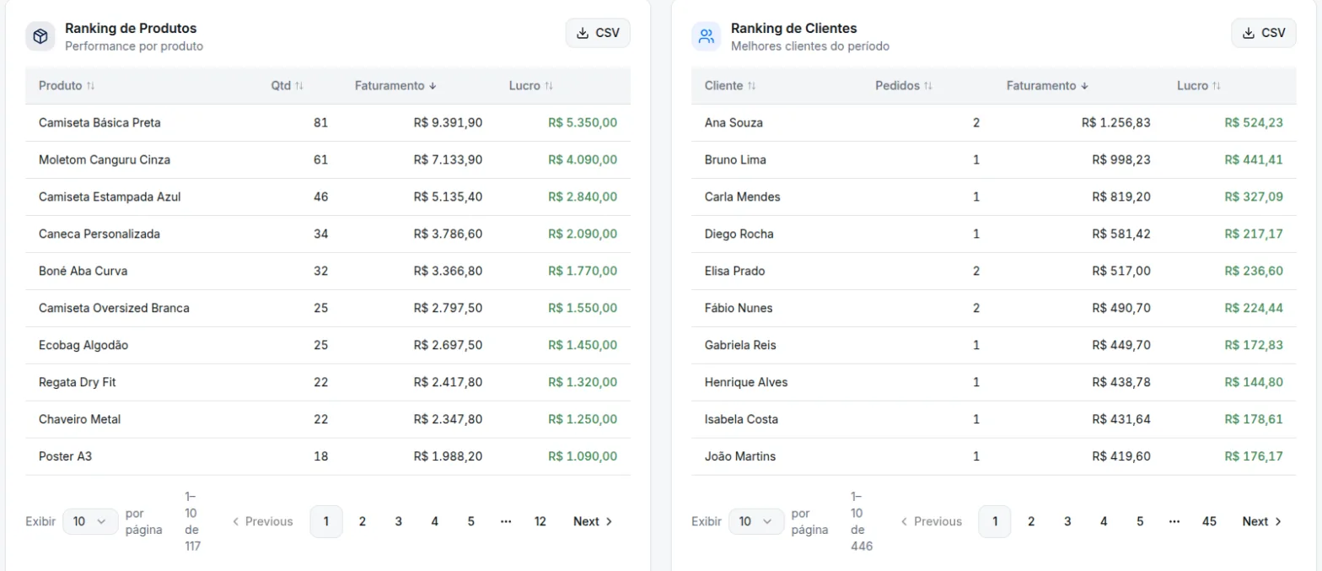Go to page 2 of products ranking
Screen dimensions: 1322x571
pos(363,521)
